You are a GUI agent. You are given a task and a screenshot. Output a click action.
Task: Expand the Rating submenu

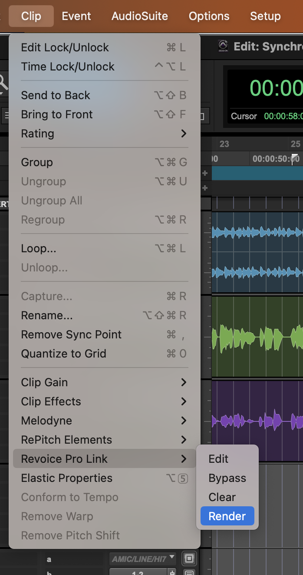pos(104,134)
